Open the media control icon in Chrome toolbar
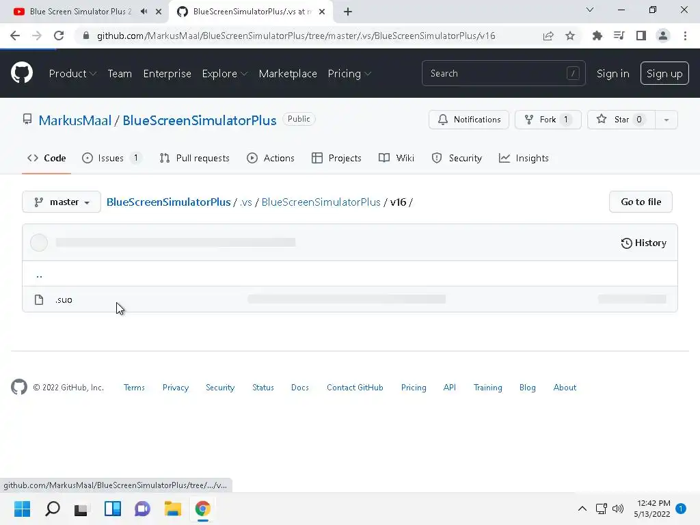Viewport: 700px width, 525px height. point(619,36)
